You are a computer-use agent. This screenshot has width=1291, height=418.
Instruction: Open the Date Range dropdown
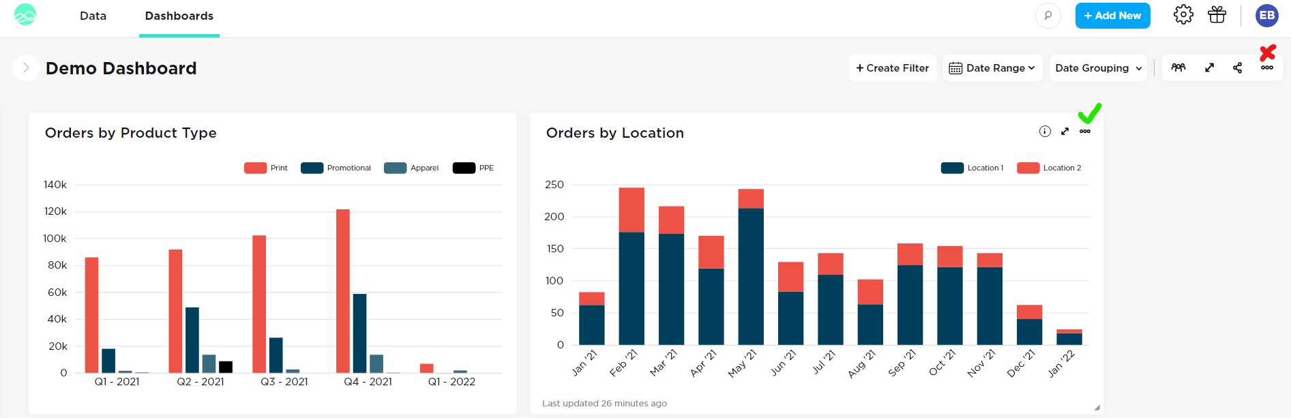click(x=992, y=68)
